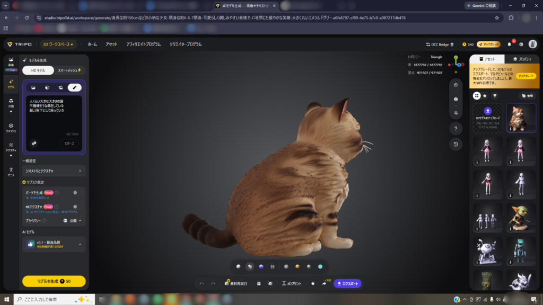Screen dimensions: 543x305
Task: Open the クリエイタープログラム page
Action: pyautogui.click(x=186, y=44)
